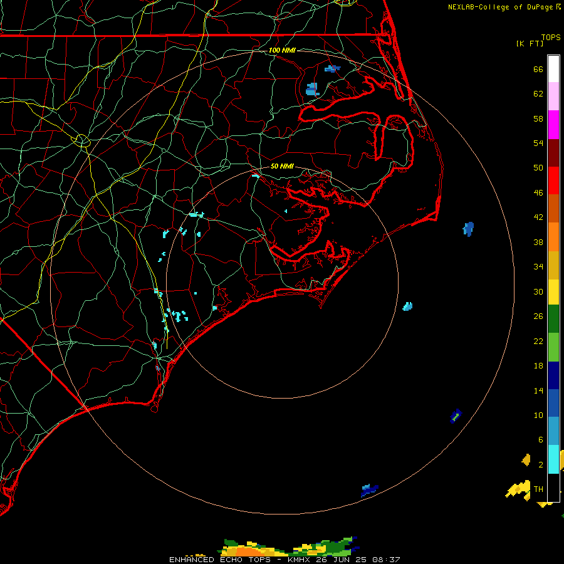Image resolution: width=564 pixels, height=564 pixels.
Task: Pick the gold swatch in the color bar
Action: coord(553,265)
